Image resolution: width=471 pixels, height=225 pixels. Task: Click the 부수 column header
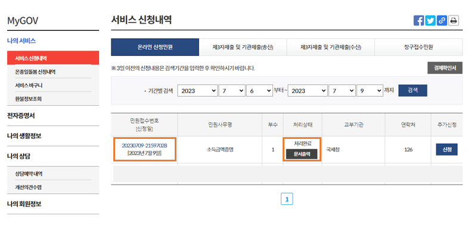coord(272,125)
